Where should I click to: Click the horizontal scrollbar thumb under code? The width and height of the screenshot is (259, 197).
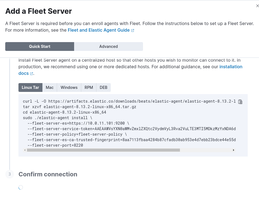[x=103, y=150]
